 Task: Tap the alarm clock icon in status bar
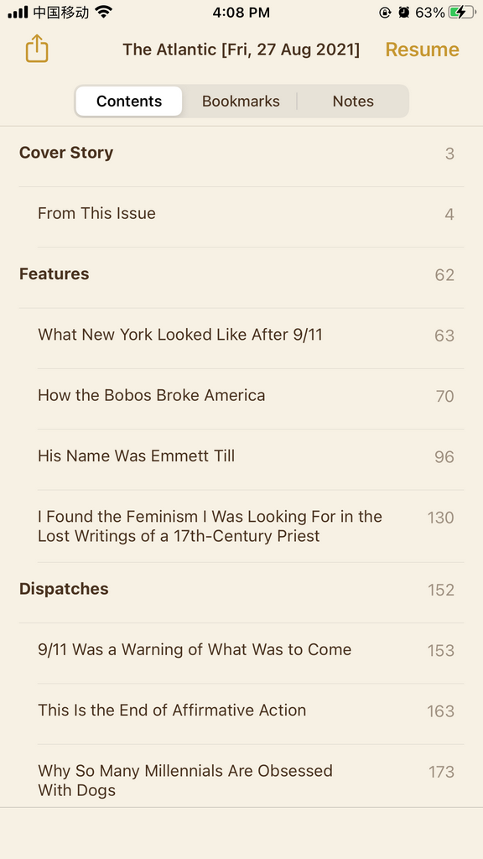(404, 13)
